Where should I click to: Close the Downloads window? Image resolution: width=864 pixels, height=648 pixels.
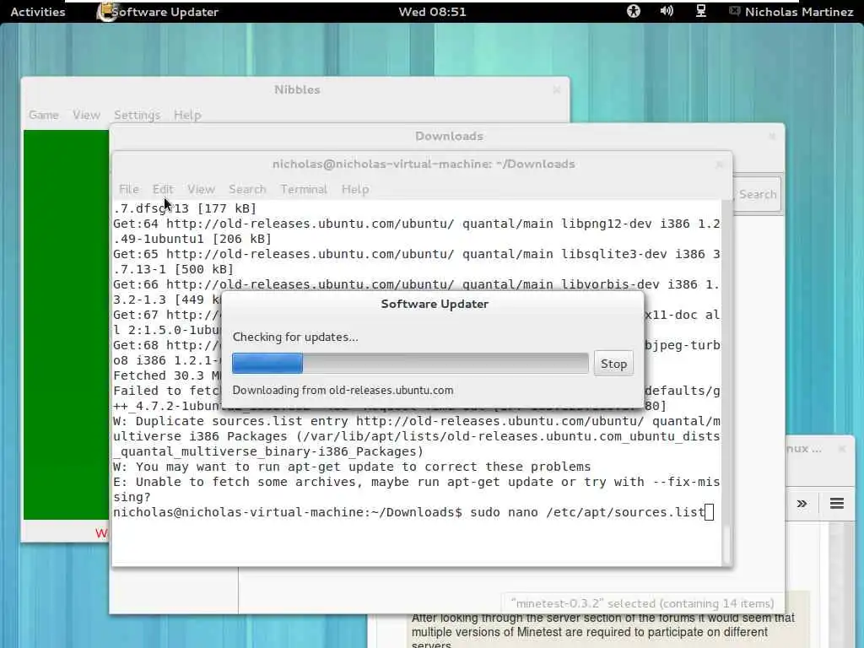tap(772, 136)
